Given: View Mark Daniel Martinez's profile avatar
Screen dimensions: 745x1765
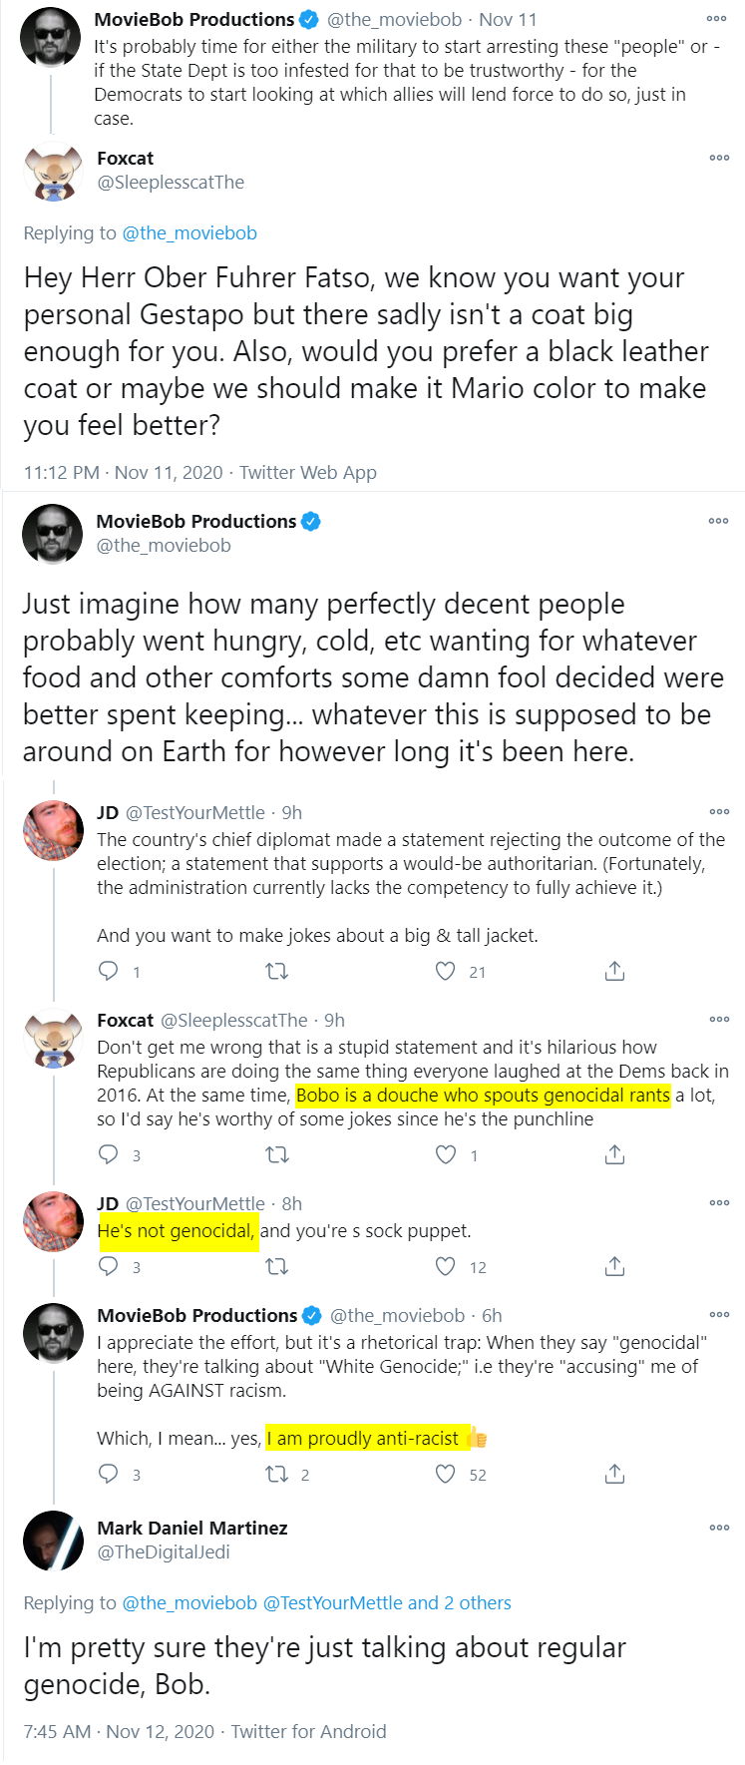Looking at the screenshot, I should (x=53, y=1541).
